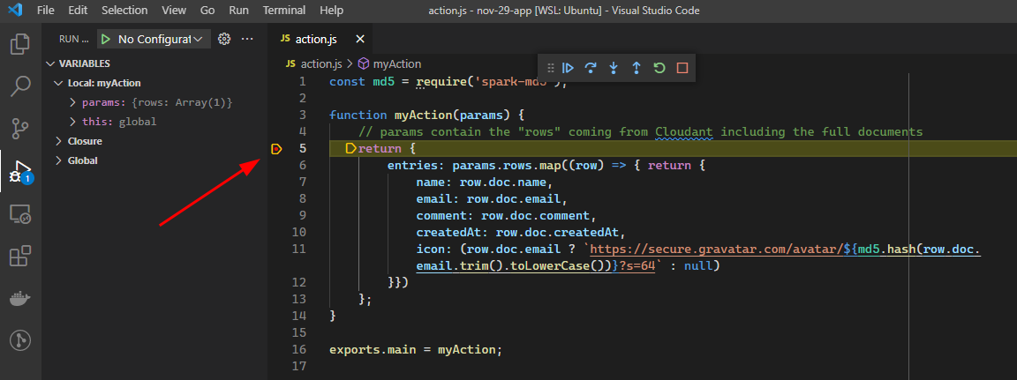Toggle the breakpoint on line 5
The width and height of the screenshot is (1017, 380).
click(x=276, y=149)
